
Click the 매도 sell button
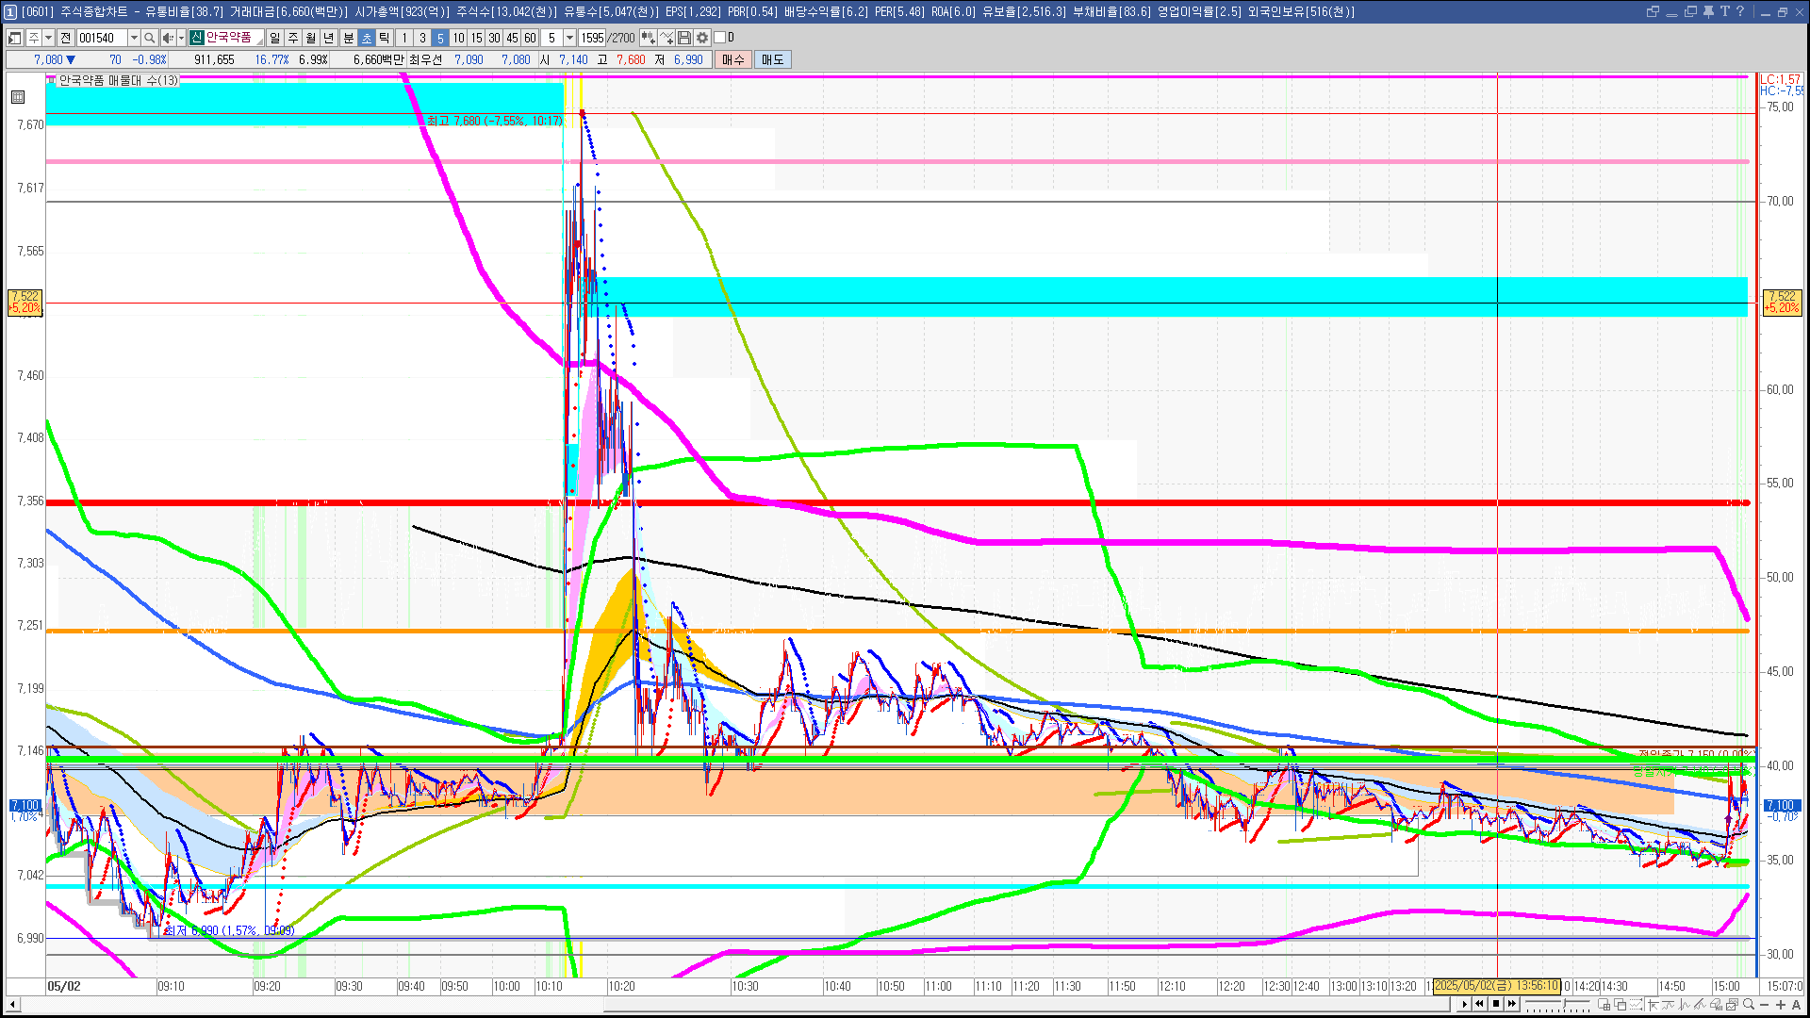click(x=773, y=59)
